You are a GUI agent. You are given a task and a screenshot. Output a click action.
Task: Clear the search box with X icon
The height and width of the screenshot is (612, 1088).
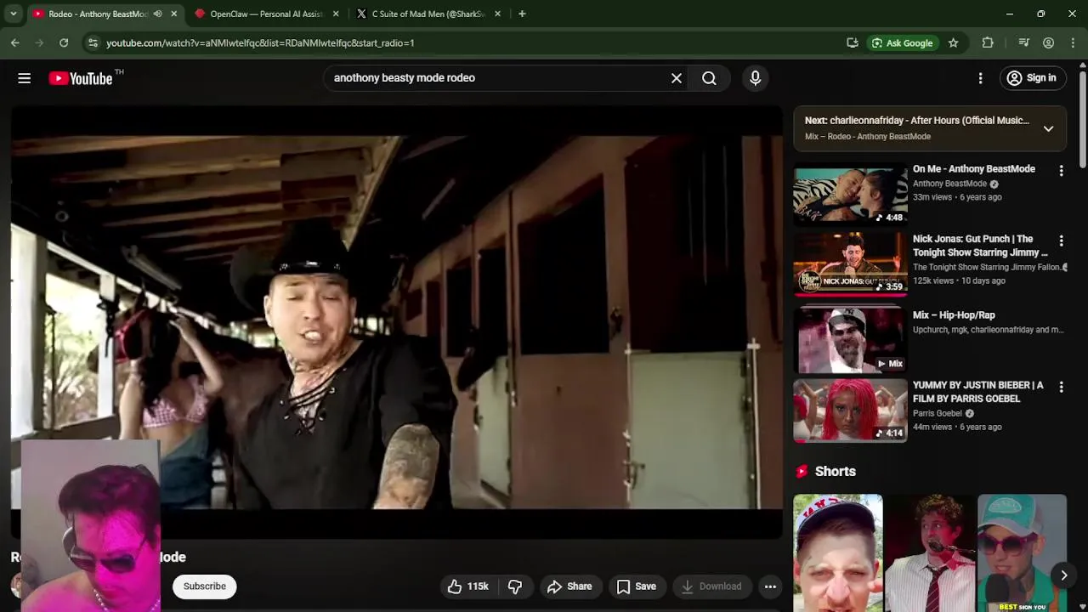click(677, 78)
